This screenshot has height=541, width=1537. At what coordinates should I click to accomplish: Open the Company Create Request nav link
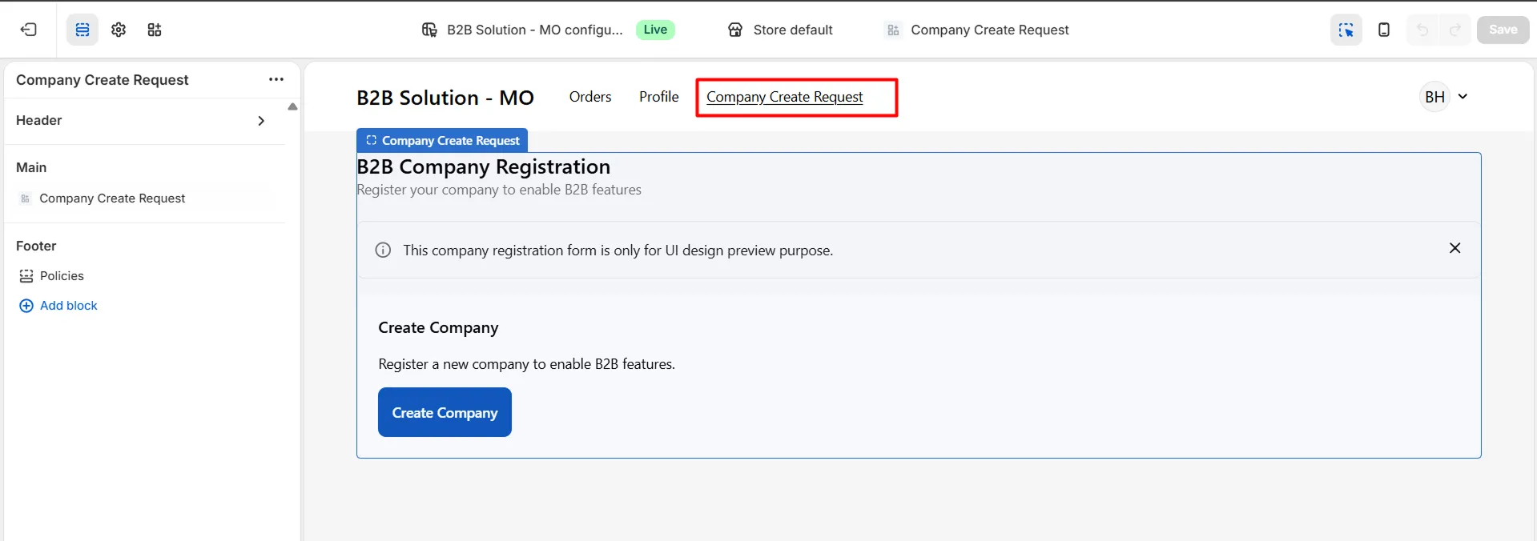785,97
